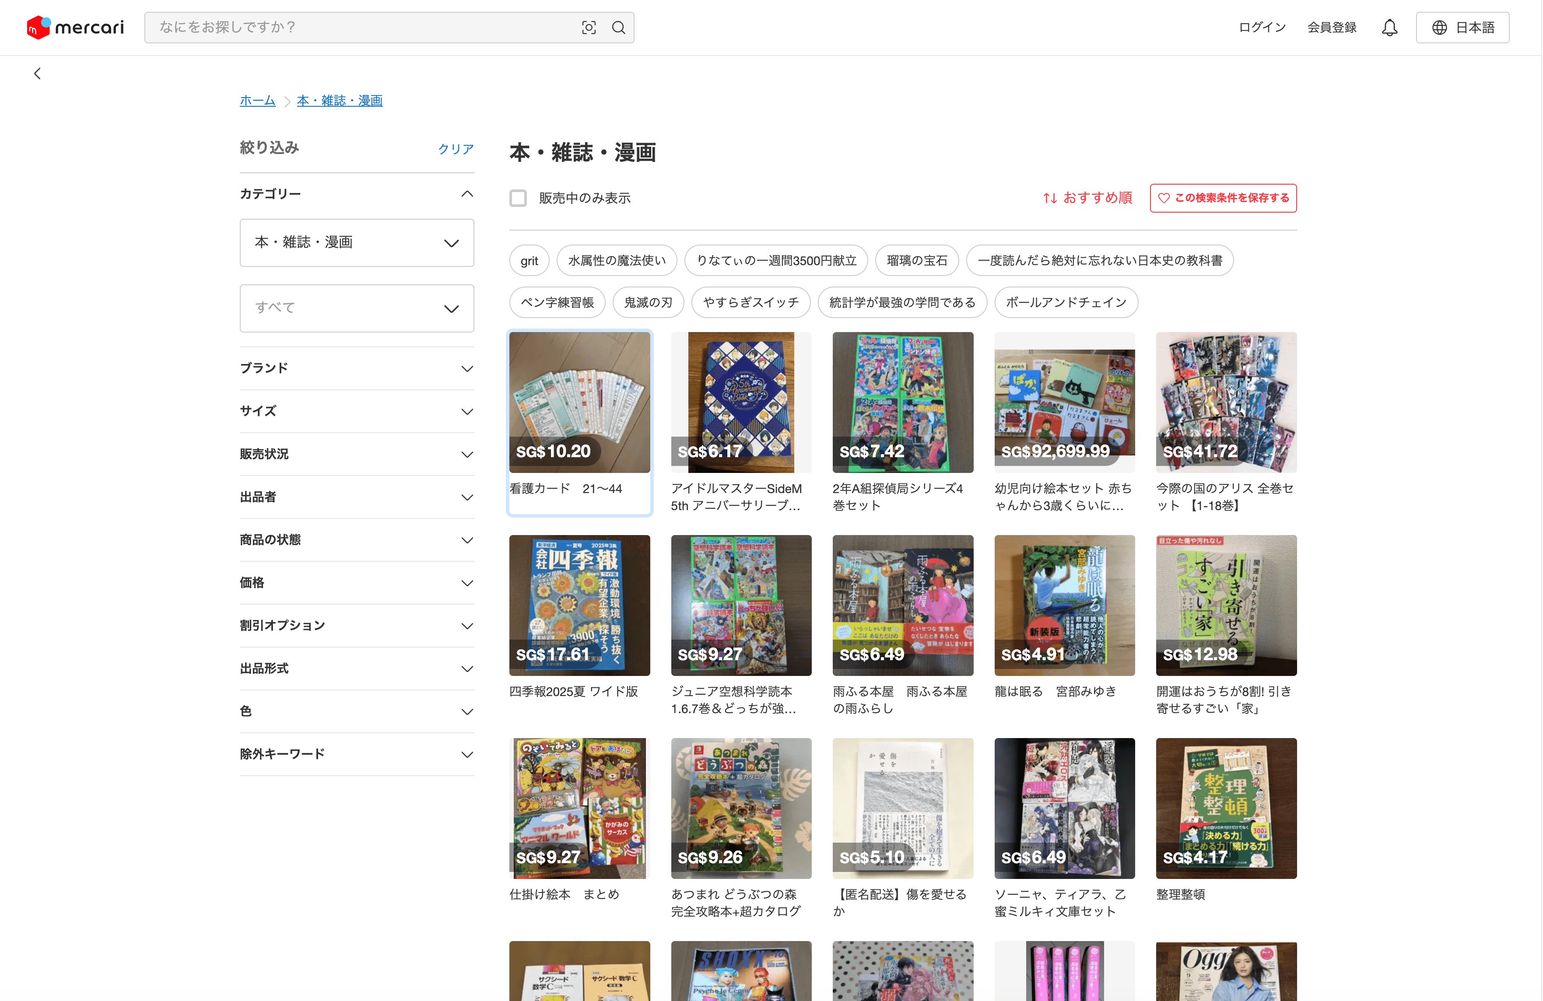Expand the 除外キーワード filter
Image resolution: width=1543 pixels, height=1001 pixels.
pos(357,754)
